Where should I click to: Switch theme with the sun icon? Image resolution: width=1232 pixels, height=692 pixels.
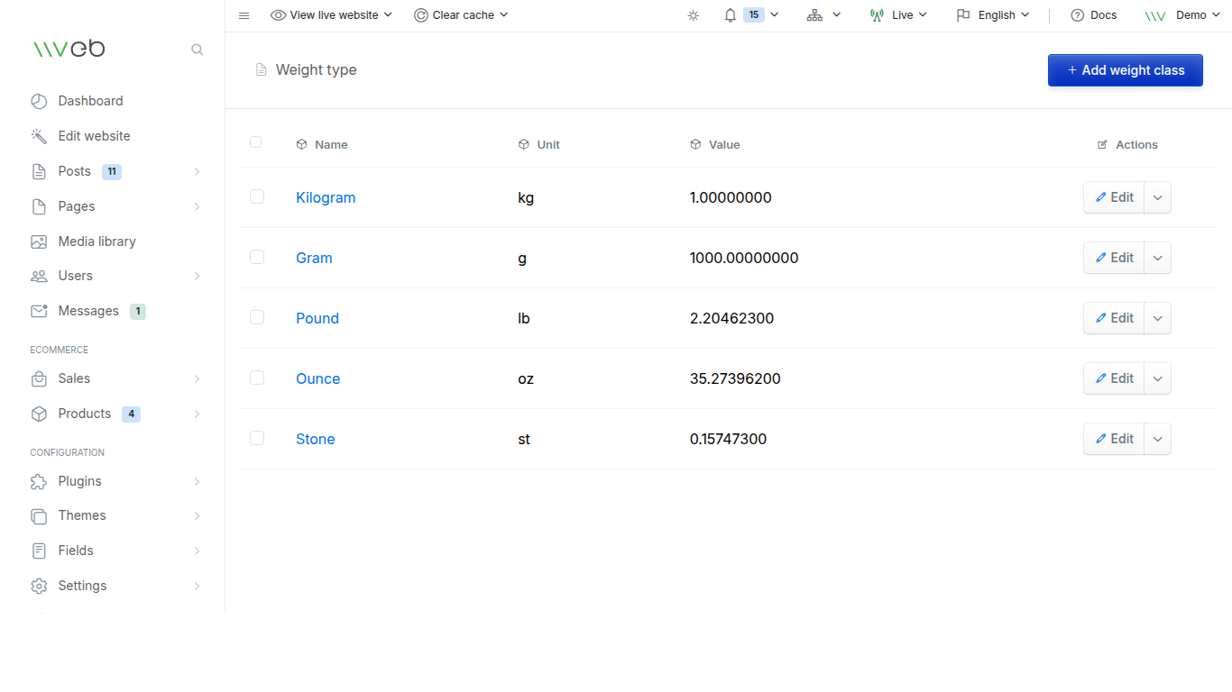point(693,15)
